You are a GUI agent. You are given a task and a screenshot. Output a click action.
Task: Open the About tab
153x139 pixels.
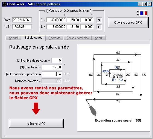coord(99,38)
